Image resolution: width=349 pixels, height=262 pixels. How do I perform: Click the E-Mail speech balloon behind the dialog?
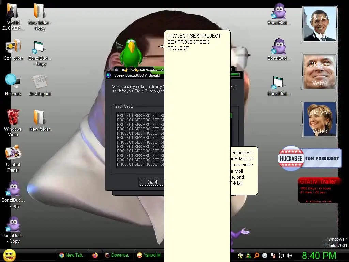(244, 171)
